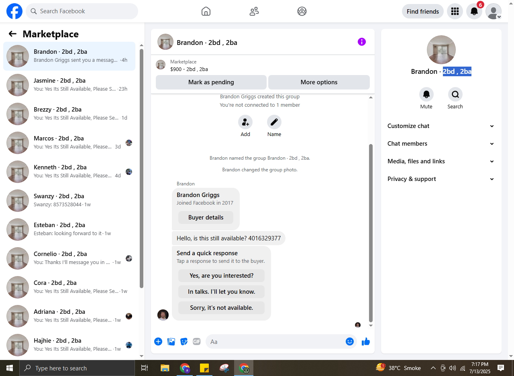
Task: Attach a photo or file icon
Action: pyautogui.click(x=171, y=341)
